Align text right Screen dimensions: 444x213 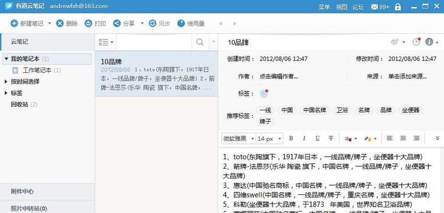click(x=416, y=138)
